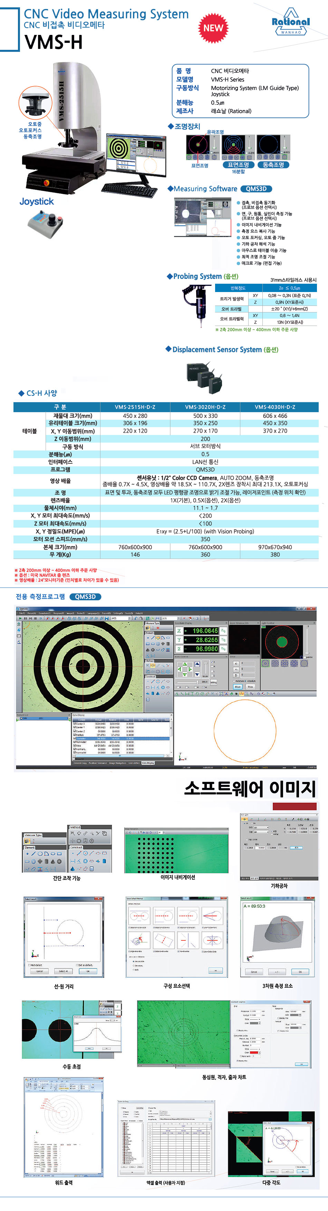
Task: Click the Z: input field in the move panel
Action: pos(248,675)
